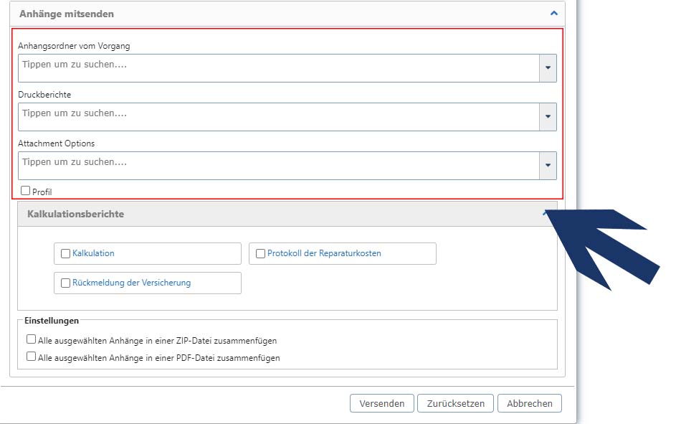Open the Rückmeldung der Versicherung link
Screen dimensions: 681x424
132,283
